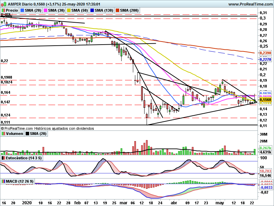Click the Precio legend label
The width and height of the screenshot is (274, 206).
pos(12,11)
